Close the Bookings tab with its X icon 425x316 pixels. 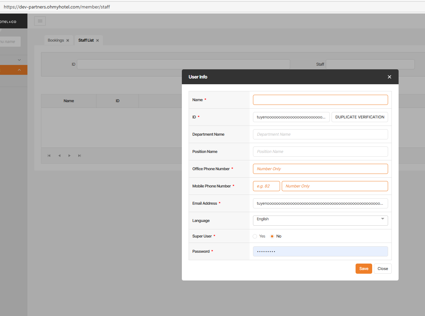[68, 41]
